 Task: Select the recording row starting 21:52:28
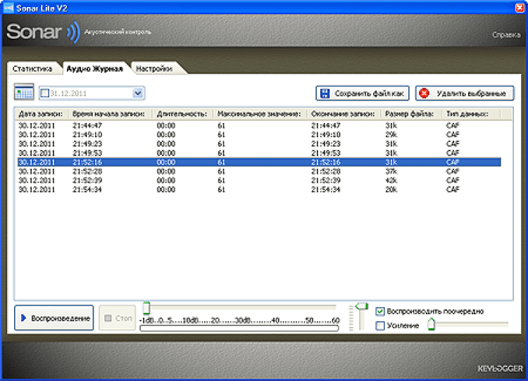tap(259, 171)
